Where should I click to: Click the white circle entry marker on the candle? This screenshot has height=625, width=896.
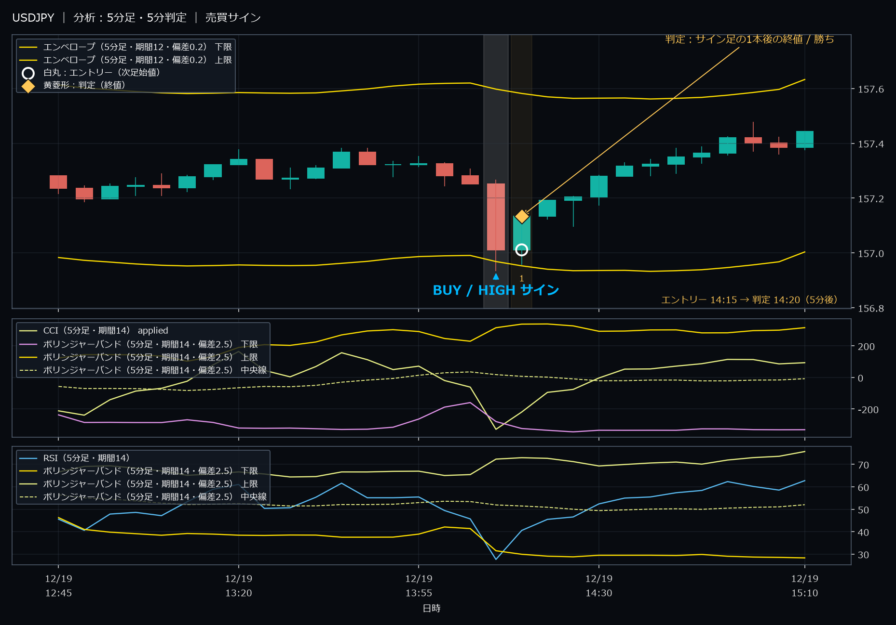coord(521,249)
